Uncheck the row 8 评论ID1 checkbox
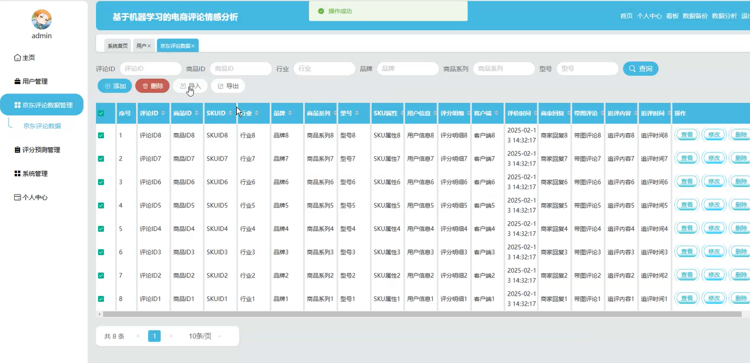Viewport: 750px width, 363px height. [x=101, y=299]
